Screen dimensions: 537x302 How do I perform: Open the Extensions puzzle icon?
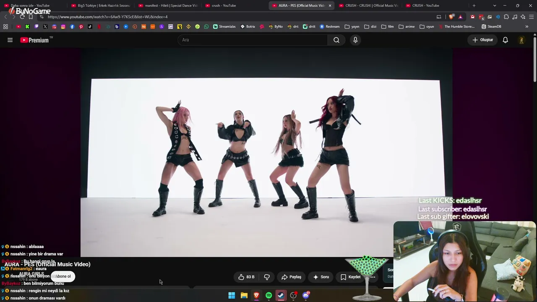point(506,17)
